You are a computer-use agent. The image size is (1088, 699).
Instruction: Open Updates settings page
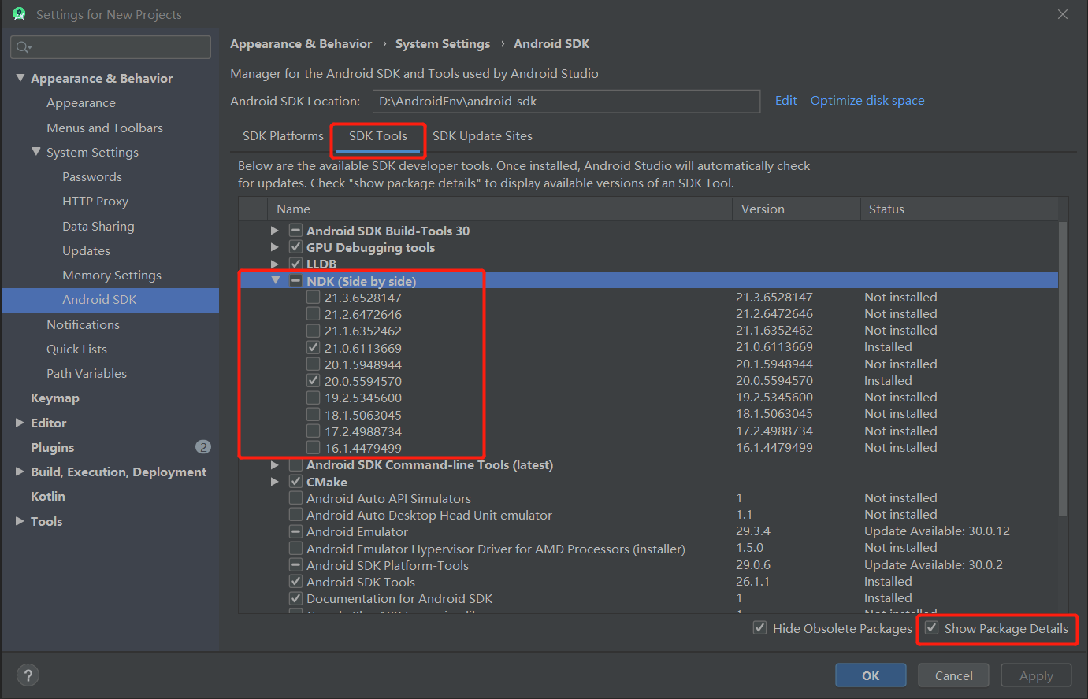coord(87,250)
